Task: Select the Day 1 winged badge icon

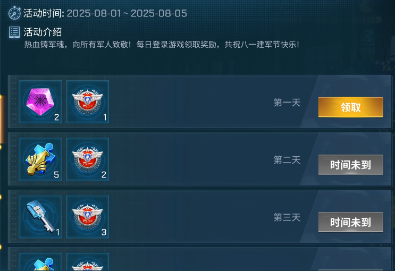Action: tap(87, 101)
